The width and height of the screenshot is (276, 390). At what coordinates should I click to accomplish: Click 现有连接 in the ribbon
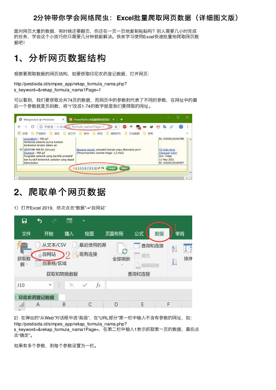tap(85, 254)
